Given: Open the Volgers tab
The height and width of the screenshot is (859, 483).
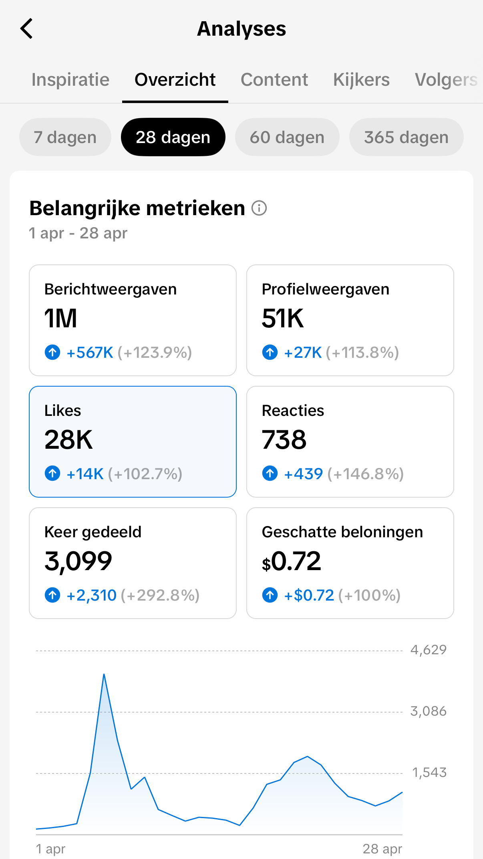Looking at the screenshot, I should coord(446,80).
